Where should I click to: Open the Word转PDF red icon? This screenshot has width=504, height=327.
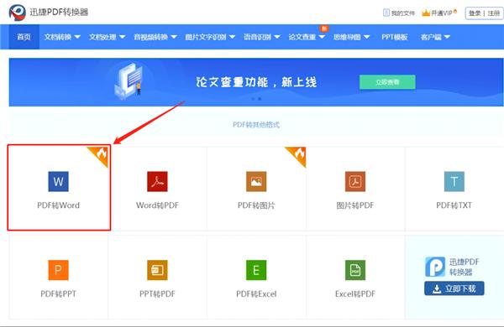pyautogui.click(x=157, y=181)
